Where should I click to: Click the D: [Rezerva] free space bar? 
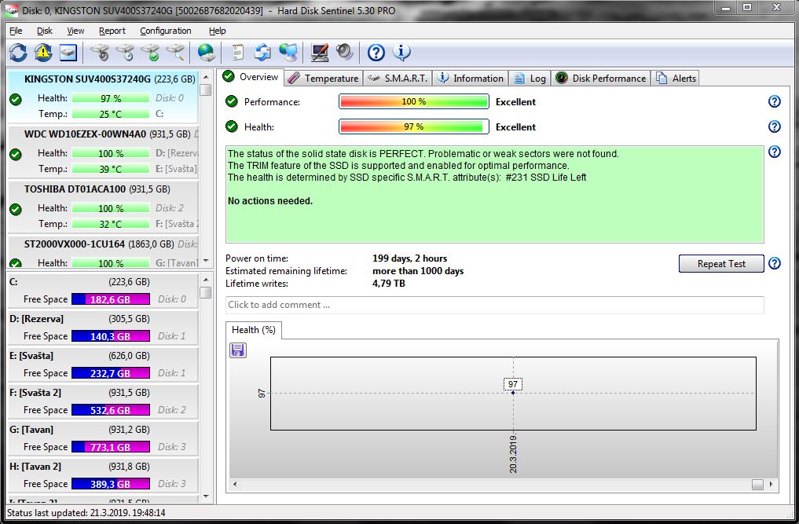(111, 336)
